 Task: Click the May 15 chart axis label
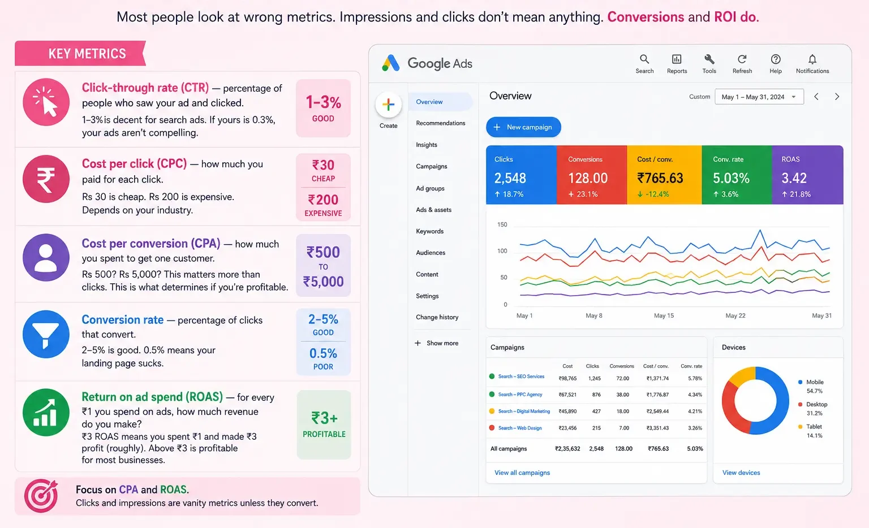tap(664, 315)
